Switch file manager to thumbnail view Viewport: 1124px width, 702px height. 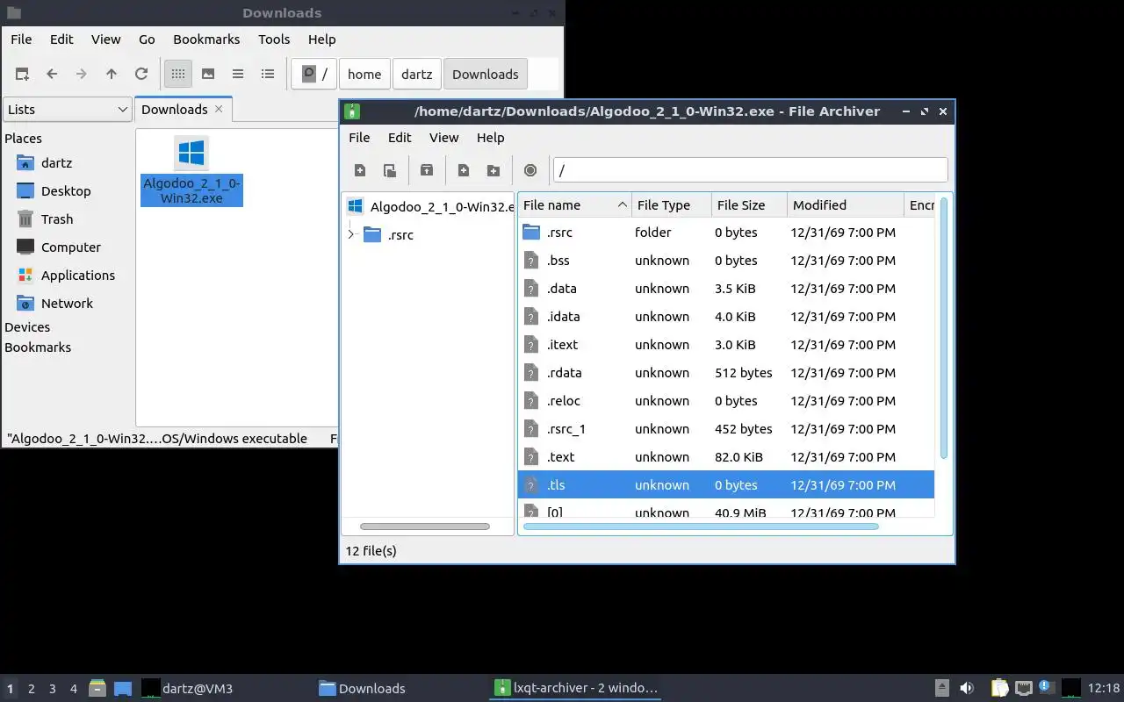pyautogui.click(x=208, y=75)
